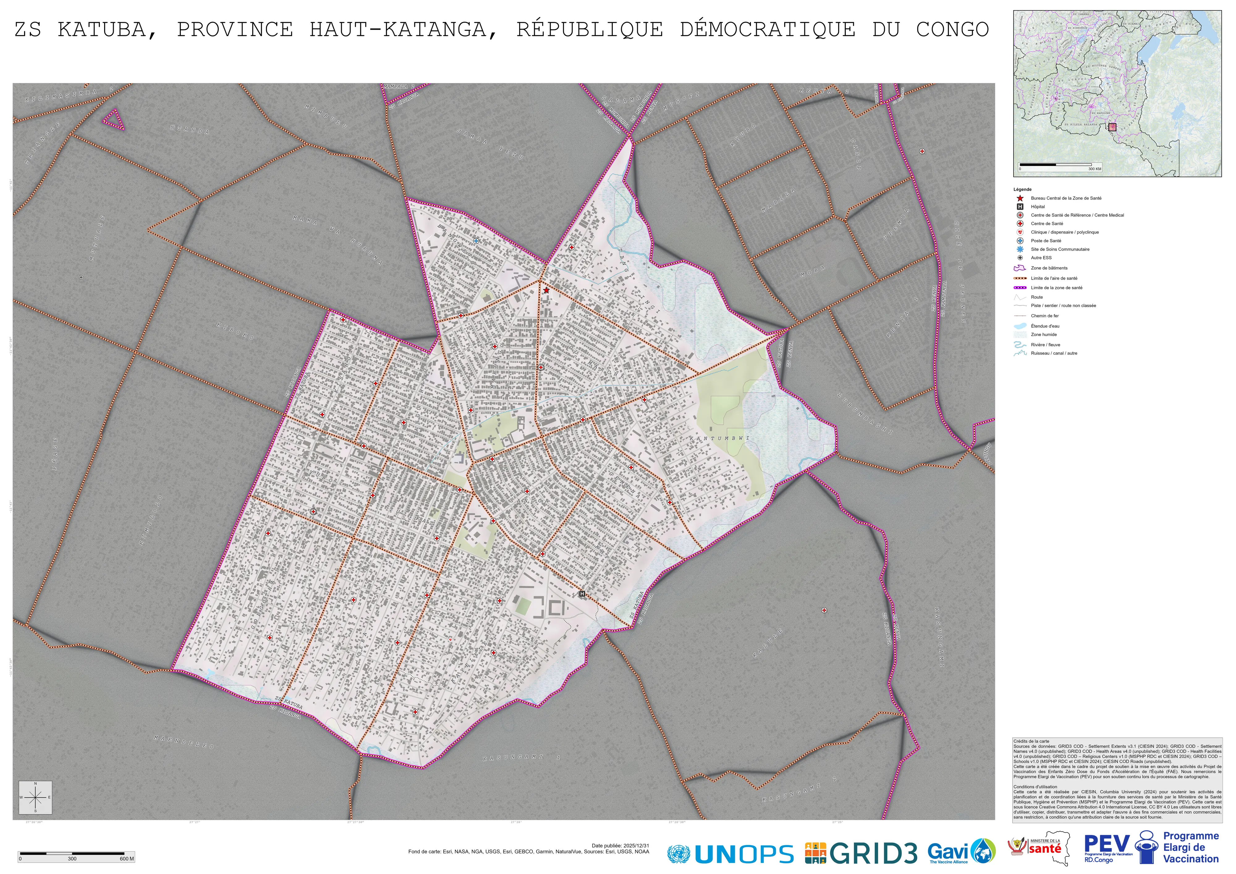
Task: Click the Ministère de la Santé logo
Action: (x=1039, y=849)
